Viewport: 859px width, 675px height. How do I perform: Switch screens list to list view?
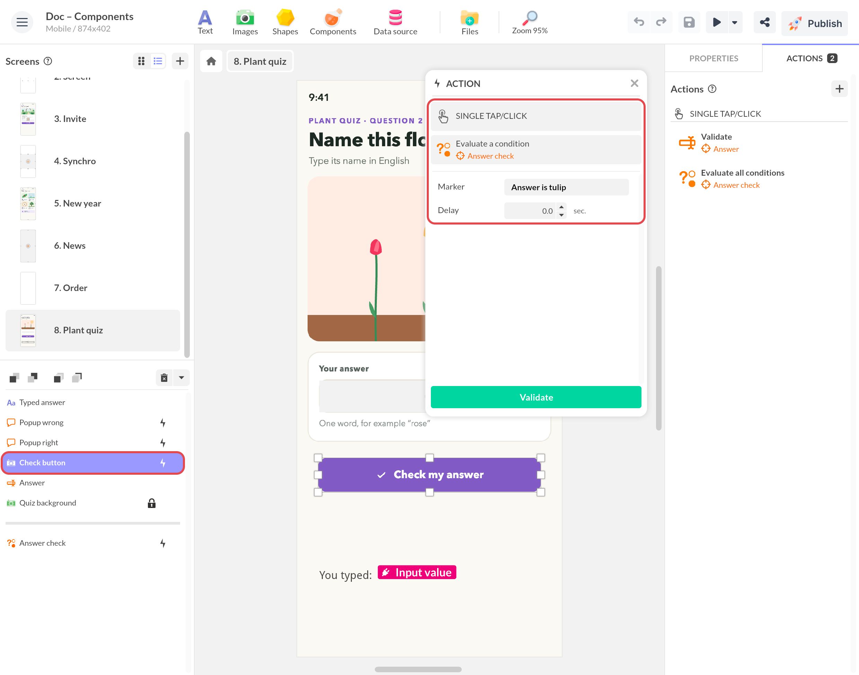158,61
